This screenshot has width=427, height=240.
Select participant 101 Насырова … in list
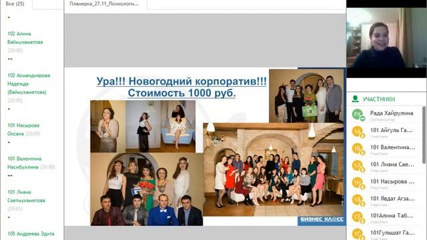392,181
